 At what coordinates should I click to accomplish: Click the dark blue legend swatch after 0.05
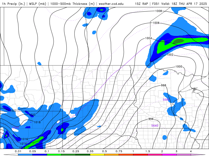[x=40, y=155]
